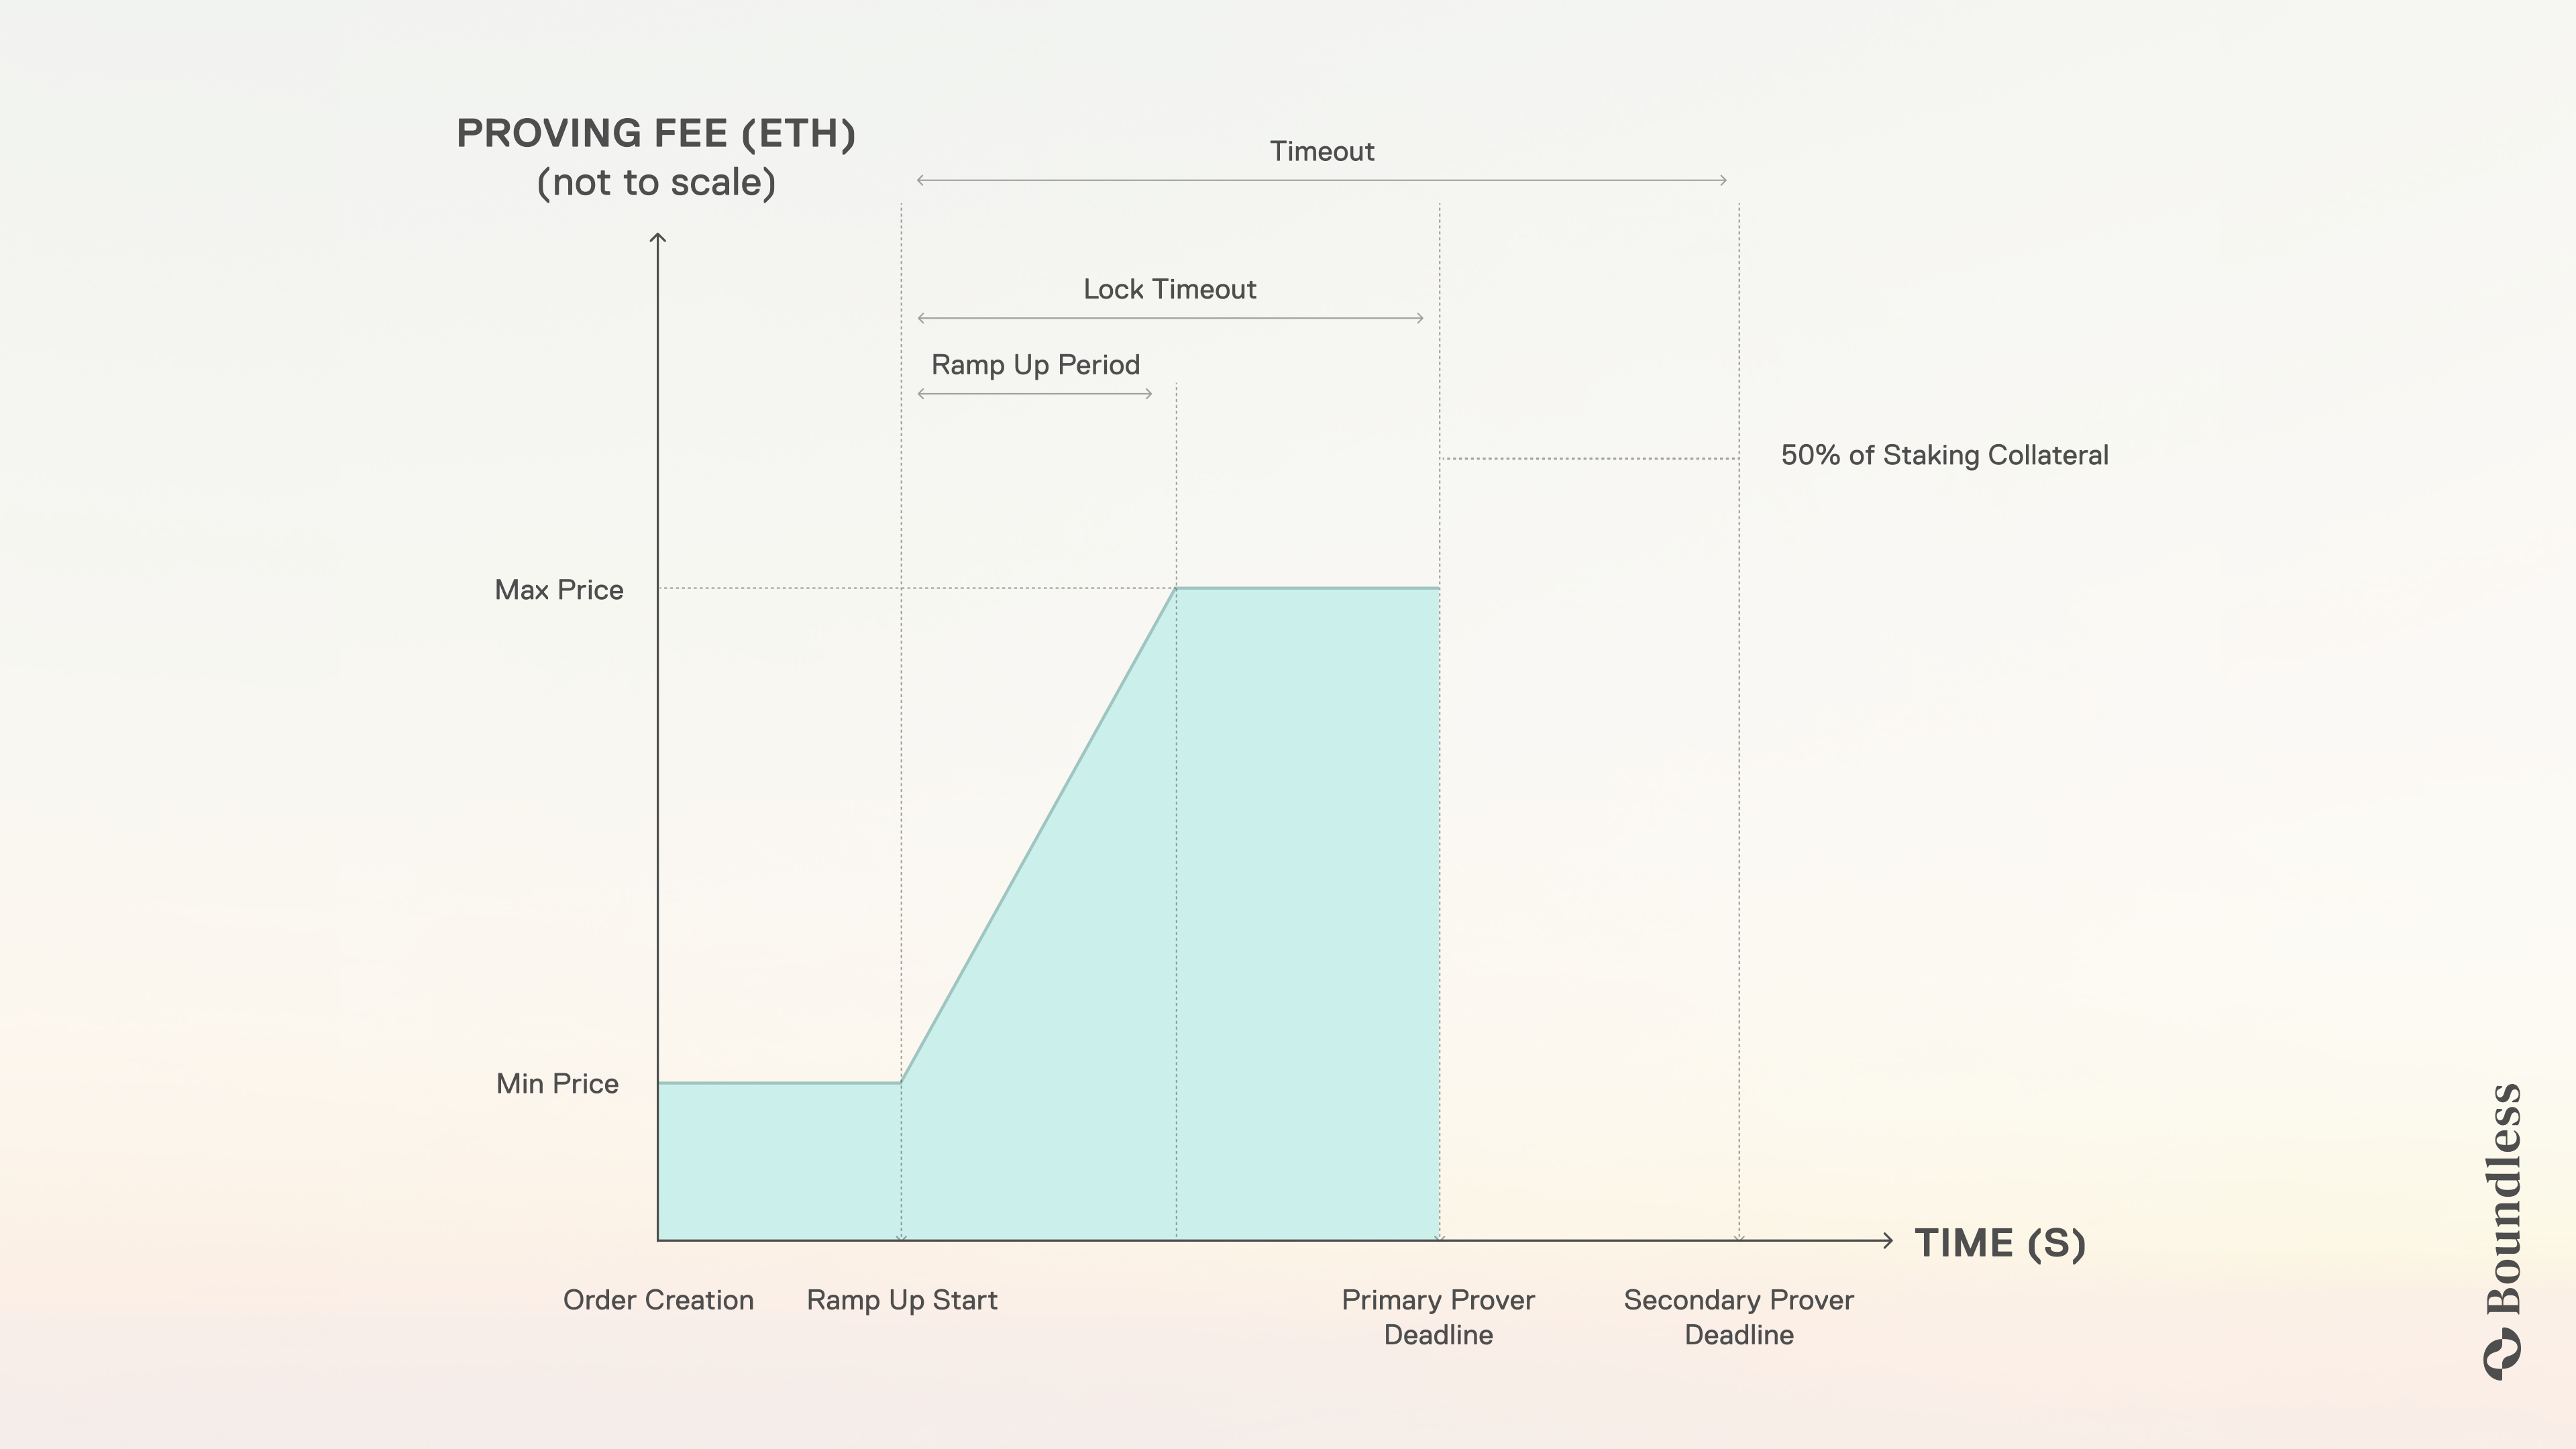This screenshot has height=1449, width=2576.
Task: Click the right arrowhead of the Lock Timeout span
Action: pyautogui.click(x=1419, y=318)
